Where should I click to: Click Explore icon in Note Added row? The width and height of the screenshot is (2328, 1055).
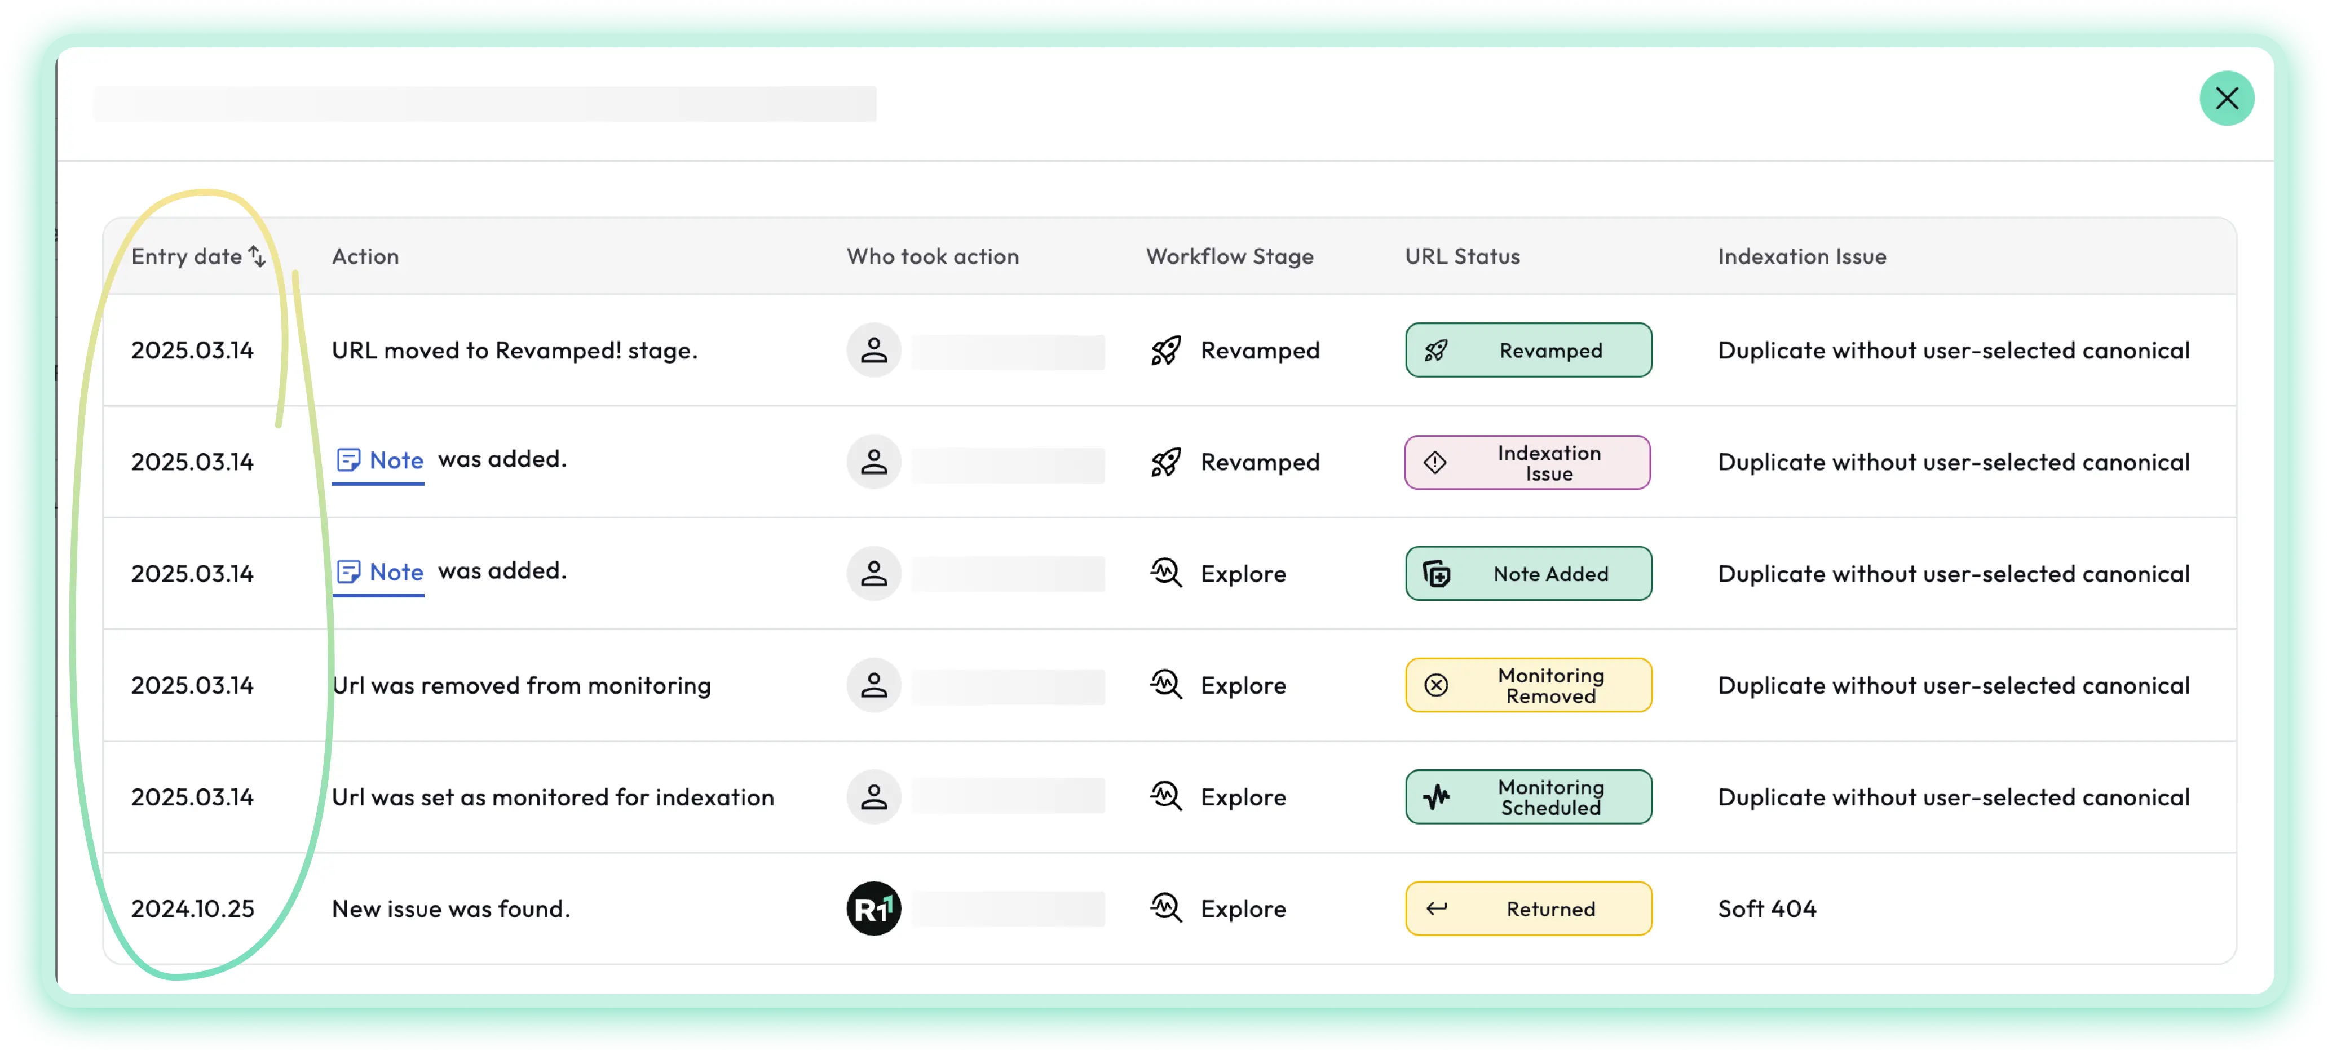point(1165,574)
